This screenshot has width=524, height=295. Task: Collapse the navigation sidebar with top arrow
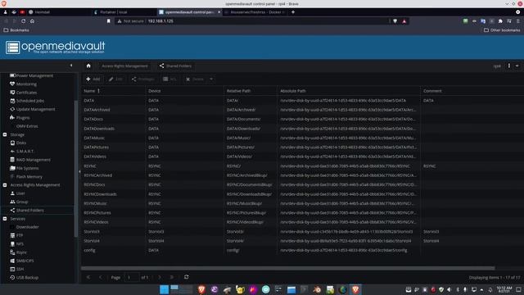click(x=71, y=66)
